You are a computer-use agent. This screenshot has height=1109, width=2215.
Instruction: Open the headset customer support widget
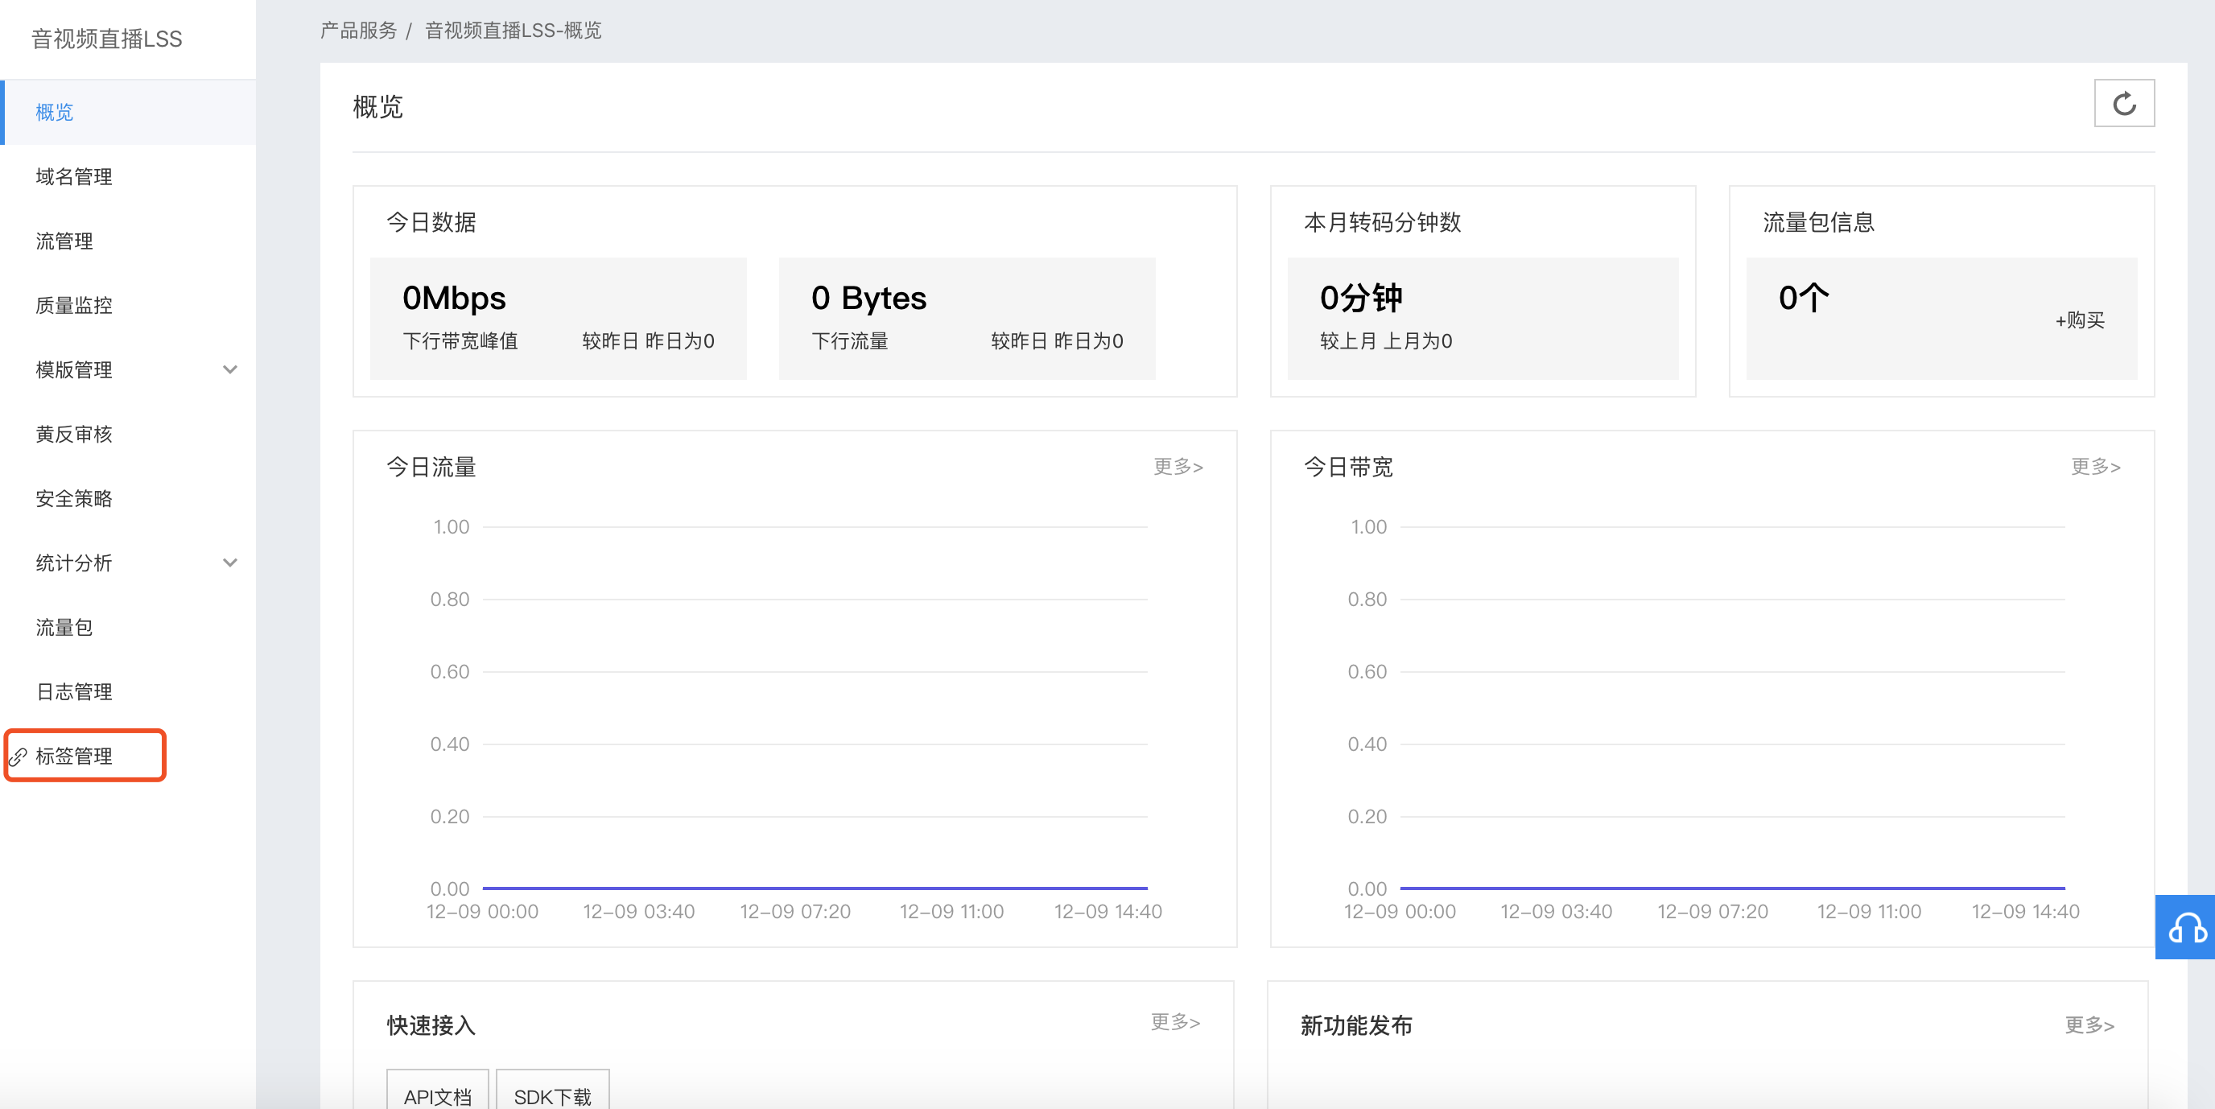coord(2185,928)
